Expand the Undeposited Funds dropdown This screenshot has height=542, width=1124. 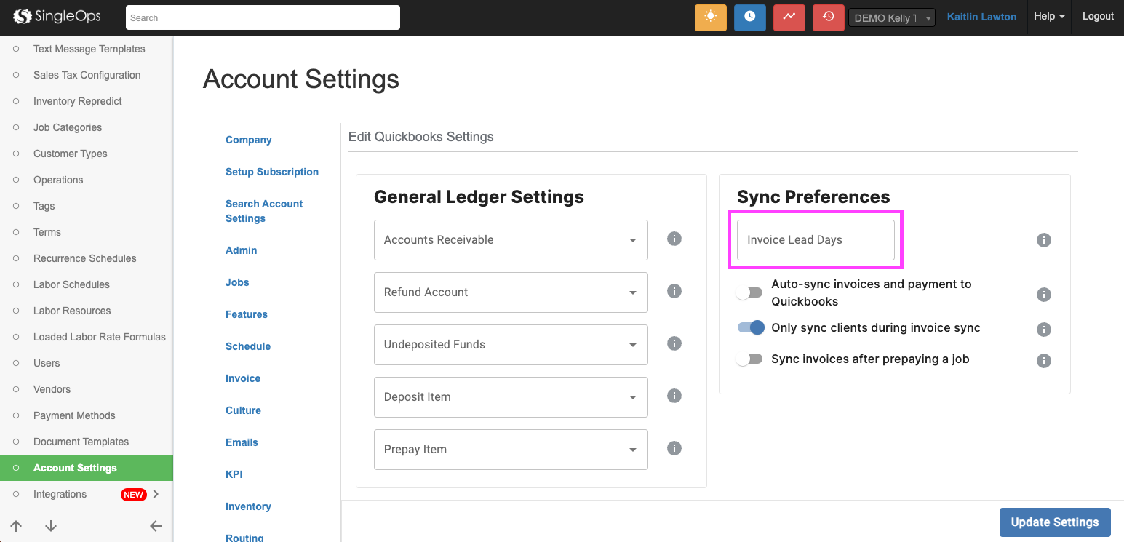(x=510, y=345)
